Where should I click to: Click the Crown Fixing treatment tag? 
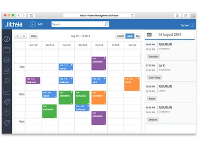click(x=154, y=77)
